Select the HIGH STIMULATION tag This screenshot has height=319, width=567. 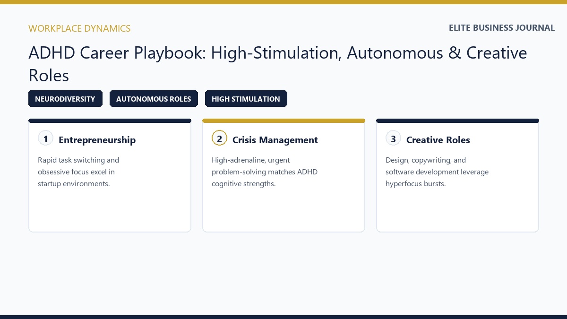pos(246,99)
